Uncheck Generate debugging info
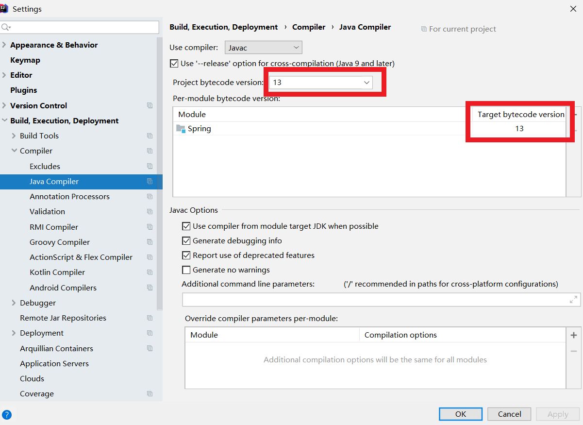The height and width of the screenshot is (425, 583). [186, 241]
